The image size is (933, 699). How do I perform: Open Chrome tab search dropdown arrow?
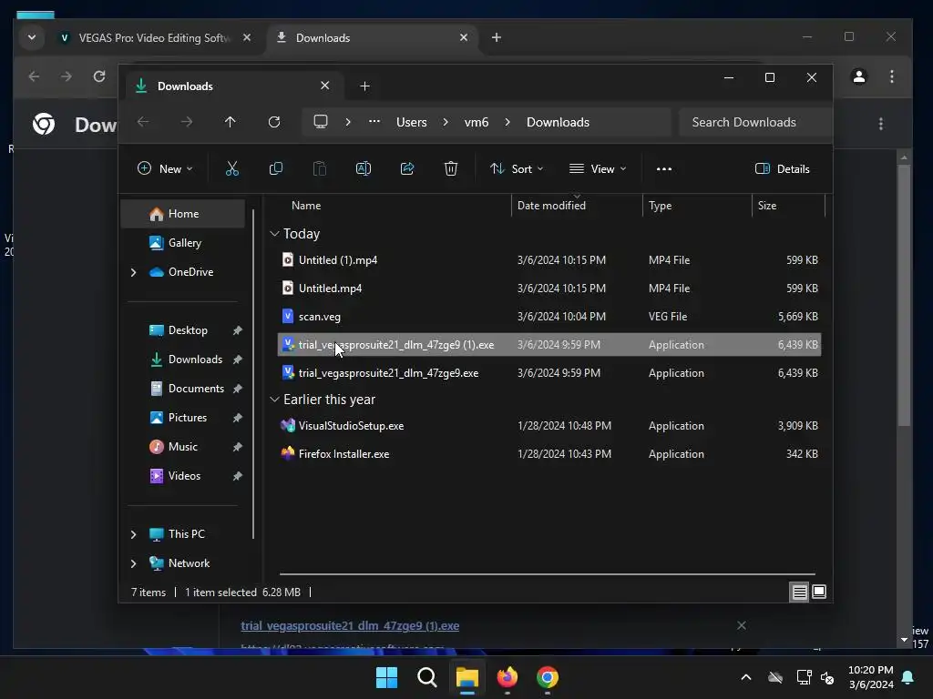[32, 37]
